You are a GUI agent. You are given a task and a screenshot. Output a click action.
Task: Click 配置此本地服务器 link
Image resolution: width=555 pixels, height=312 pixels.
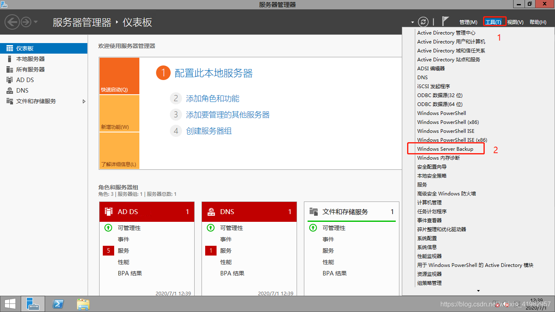pyautogui.click(x=214, y=73)
